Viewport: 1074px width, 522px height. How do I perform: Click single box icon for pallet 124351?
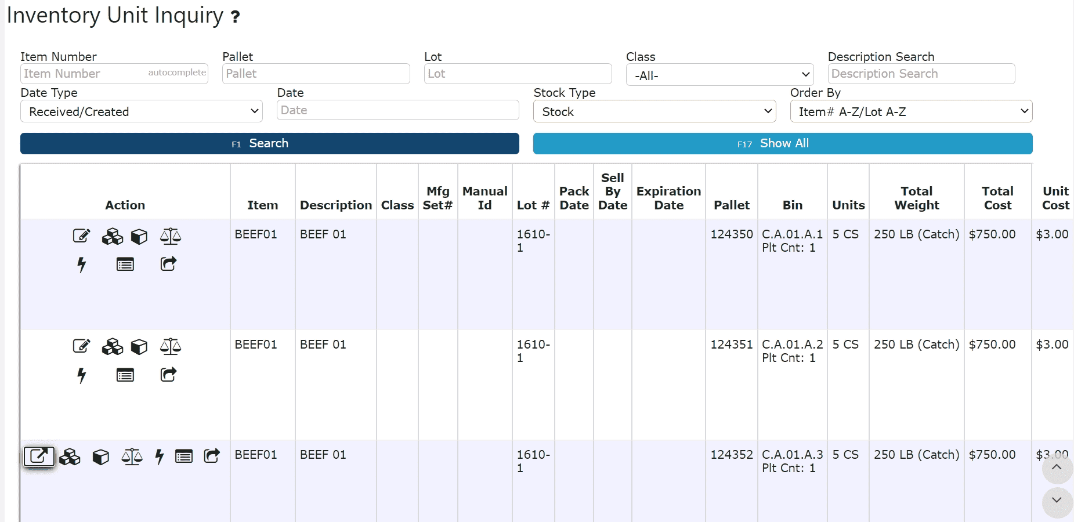tap(139, 347)
